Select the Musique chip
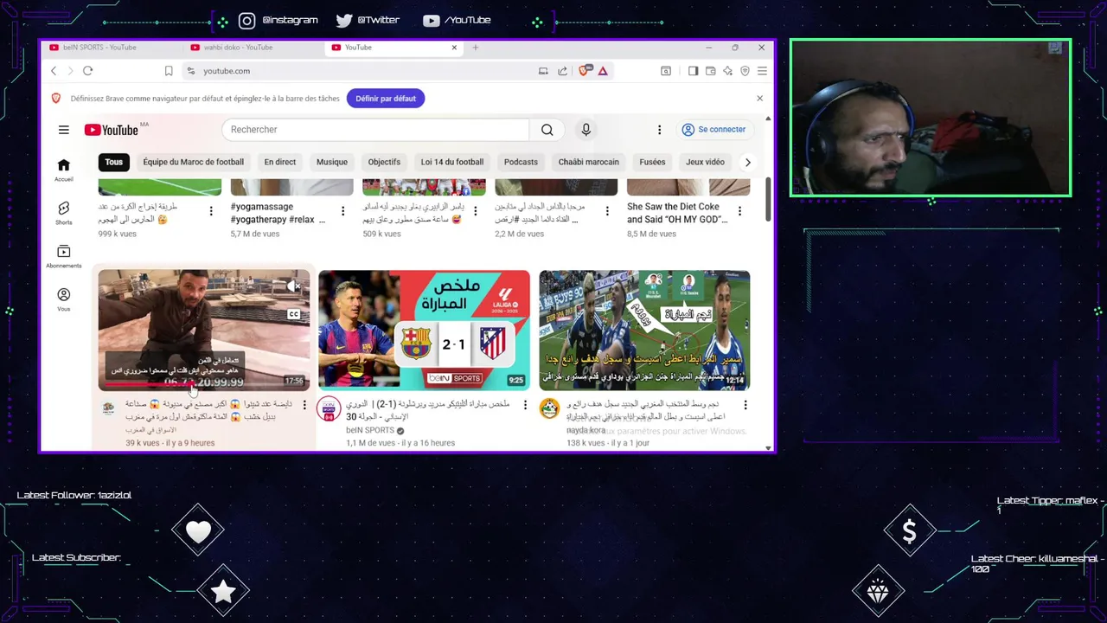 click(x=332, y=162)
